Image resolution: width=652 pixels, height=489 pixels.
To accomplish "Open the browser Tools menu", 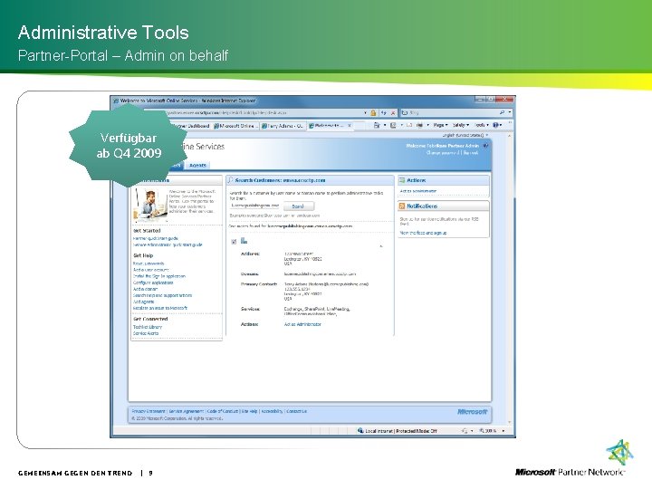I will point(482,125).
